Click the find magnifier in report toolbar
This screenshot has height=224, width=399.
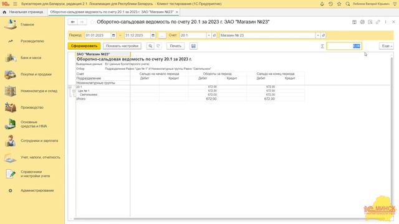[150, 46]
